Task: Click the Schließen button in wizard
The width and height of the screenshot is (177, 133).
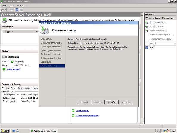Action: [x=112, y=102]
